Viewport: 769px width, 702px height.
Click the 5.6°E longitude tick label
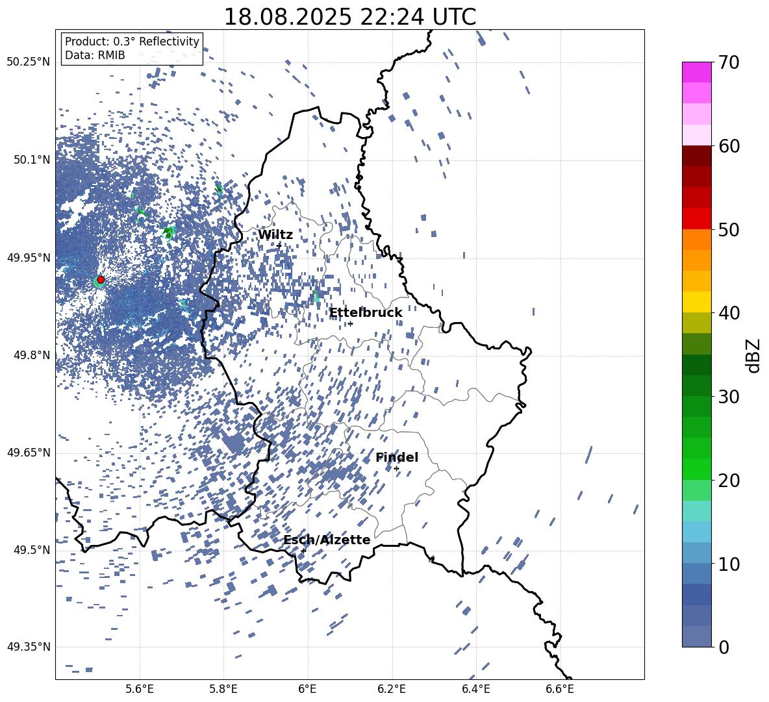point(140,689)
